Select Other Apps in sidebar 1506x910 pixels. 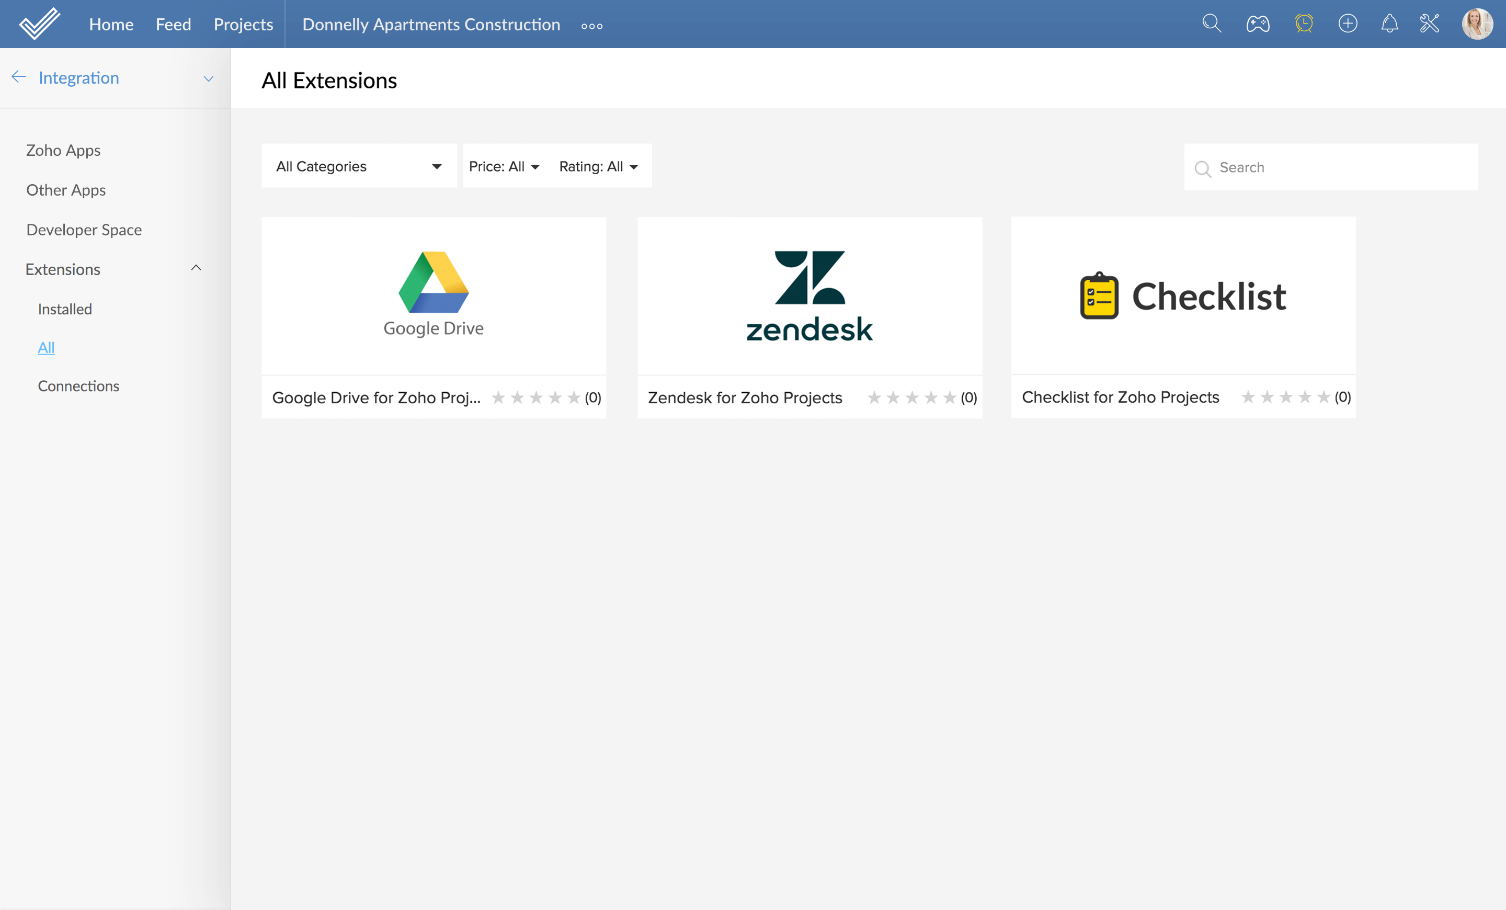(x=66, y=190)
